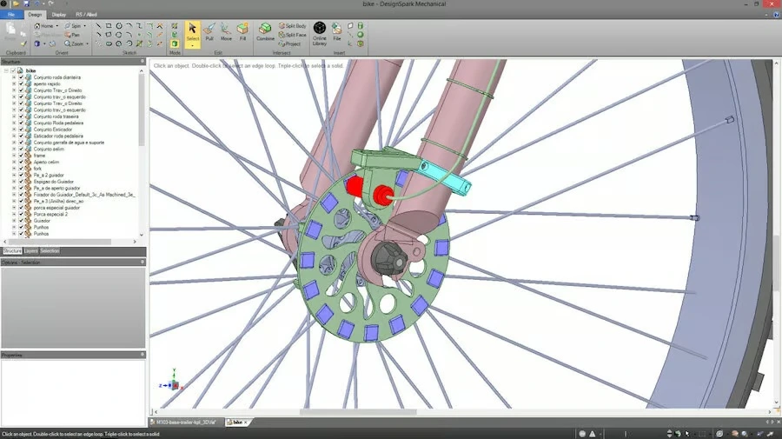This screenshot has height=439, width=782.
Task: Choose the Fill tool
Action: click(243, 31)
